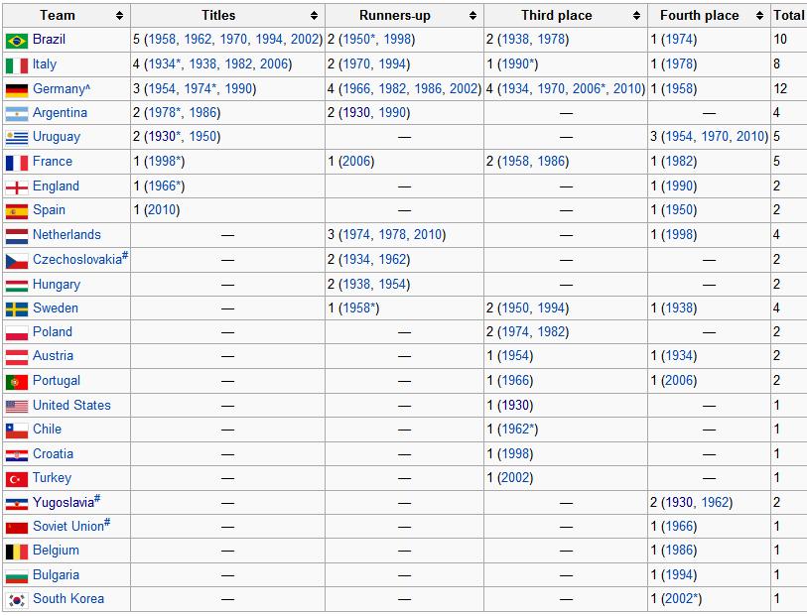Image resolution: width=807 pixels, height=616 pixels.
Task: Open the 1958* link in Sweden's runners-up
Action: tap(358, 308)
